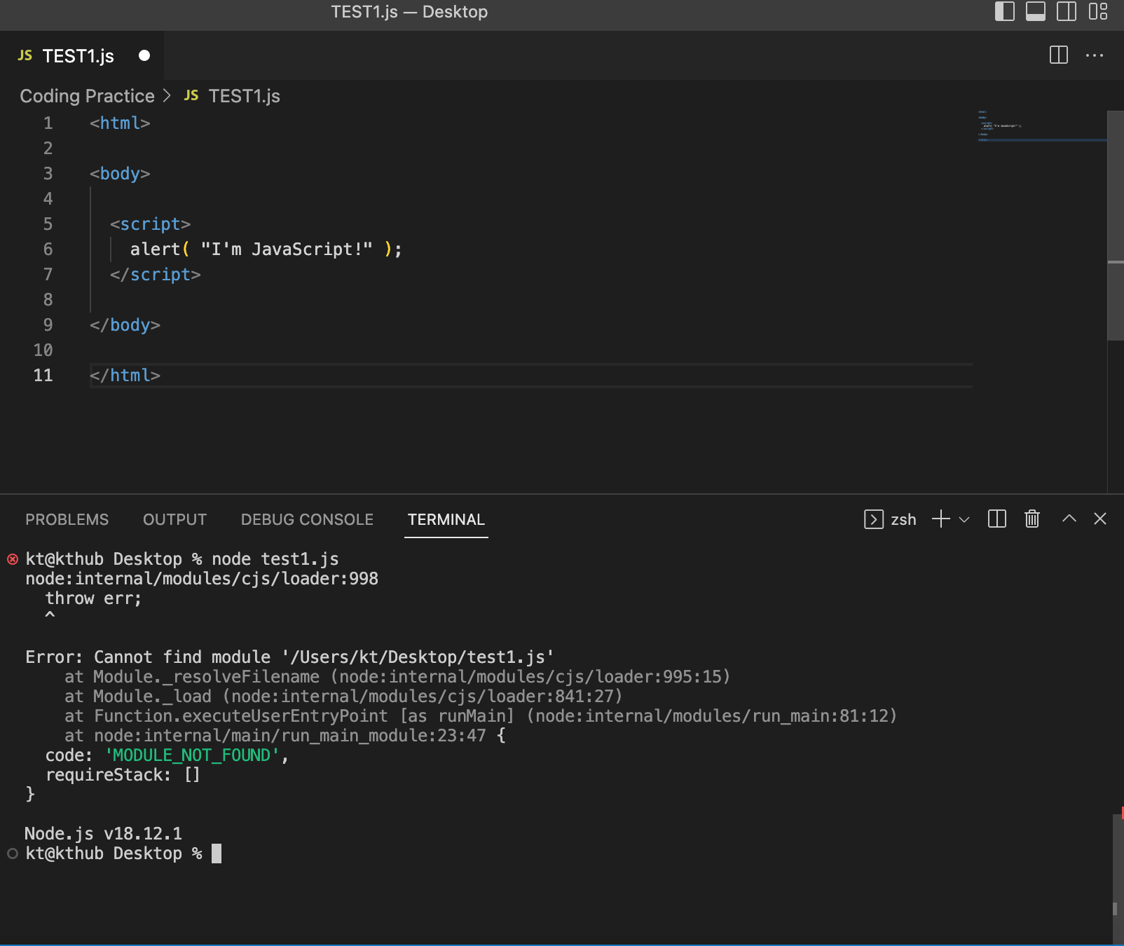Place cursor on </html> closing tag
Image resolution: width=1124 pixels, height=946 pixels.
(x=125, y=376)
